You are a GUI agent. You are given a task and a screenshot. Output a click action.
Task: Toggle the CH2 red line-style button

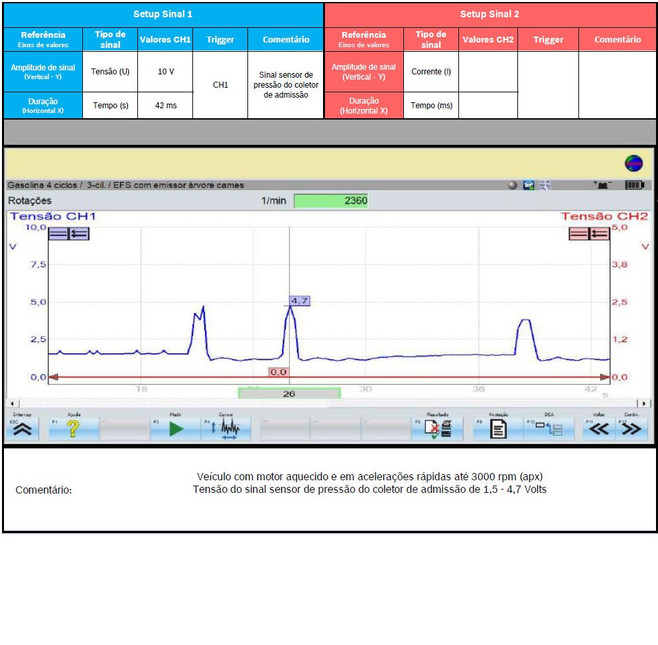(x=579, y=233)
